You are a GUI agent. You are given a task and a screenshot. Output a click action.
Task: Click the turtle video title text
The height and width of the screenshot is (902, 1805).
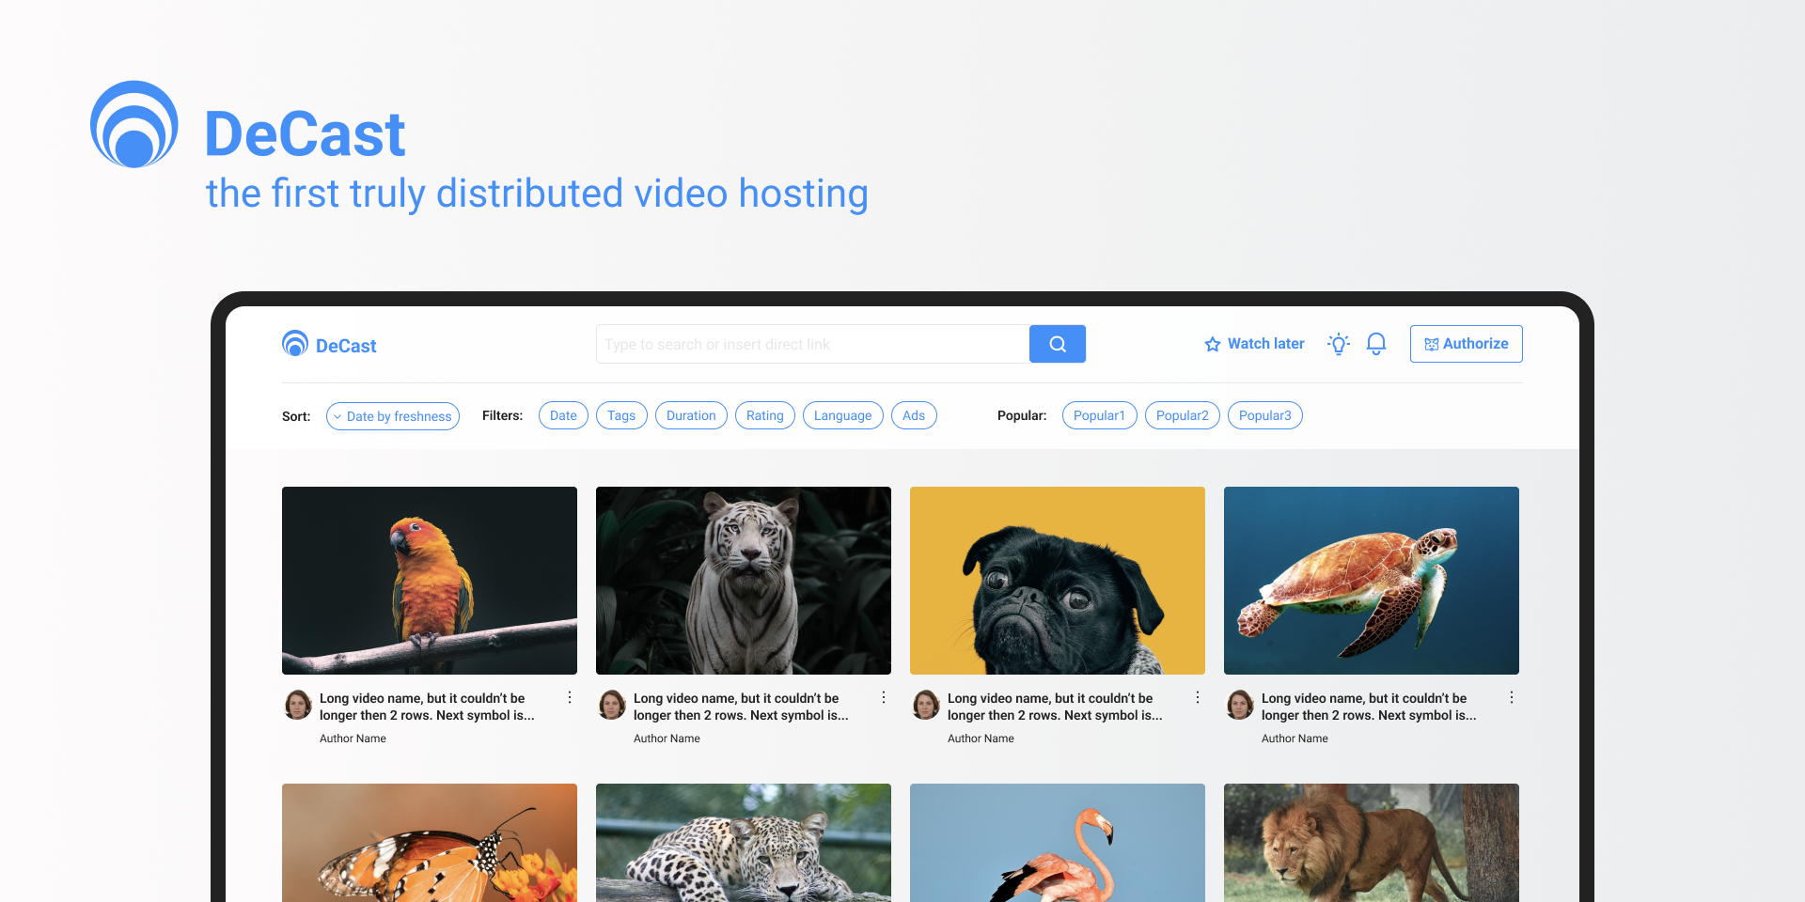point(1369,707)
